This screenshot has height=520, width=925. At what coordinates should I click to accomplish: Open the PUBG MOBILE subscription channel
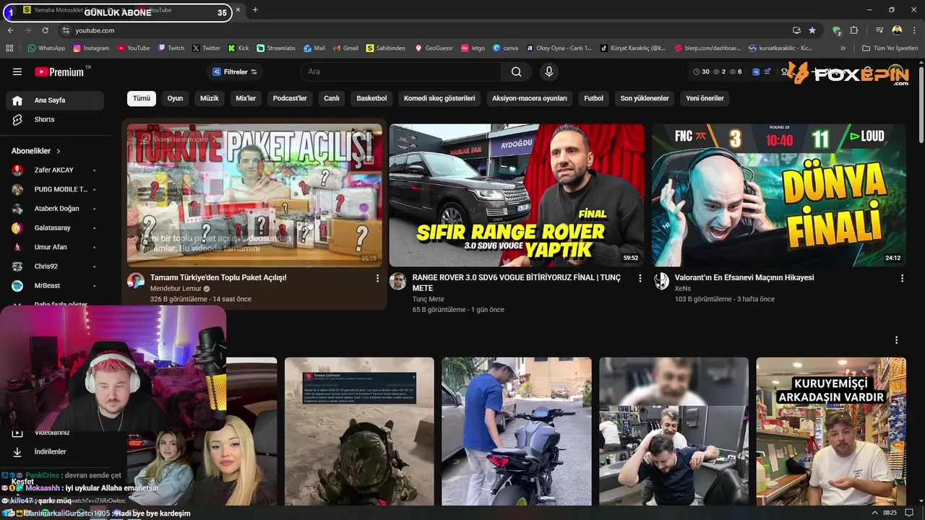pos(55,189)
